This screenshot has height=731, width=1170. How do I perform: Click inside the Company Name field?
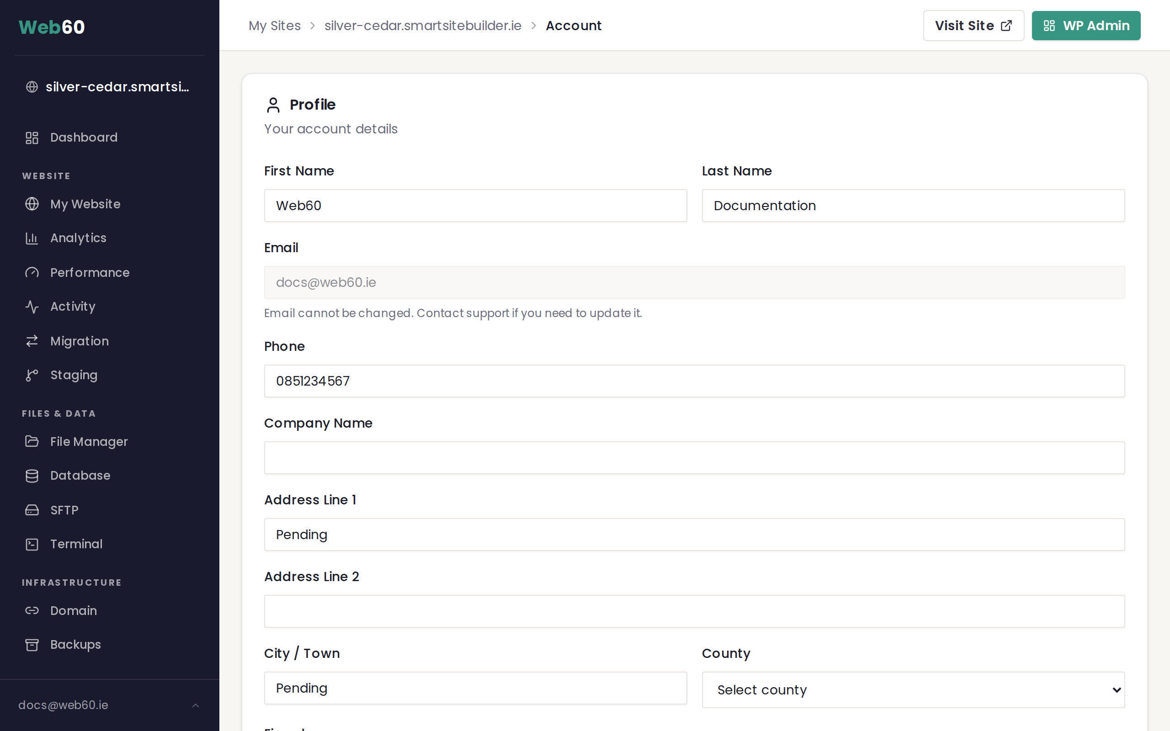coord(694,457)
